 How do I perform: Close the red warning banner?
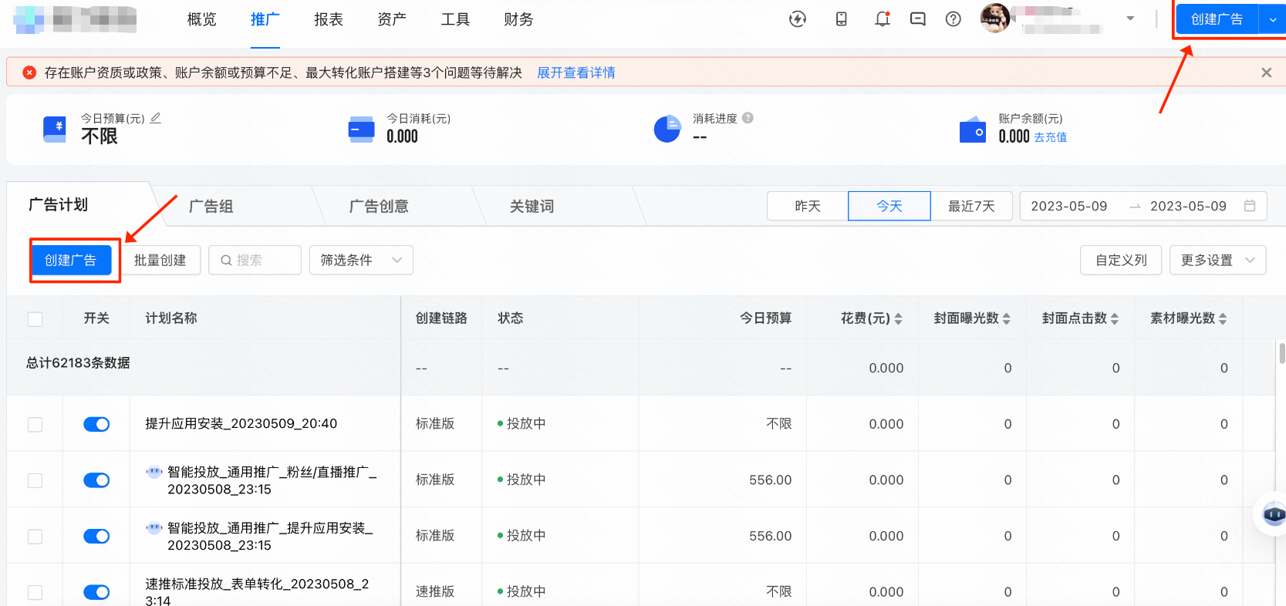pos(1266,72)
